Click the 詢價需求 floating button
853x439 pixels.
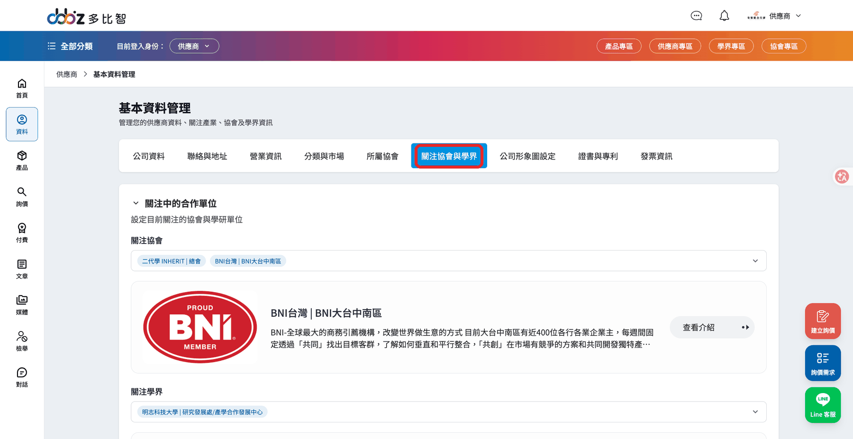pyautogui.click(x=823, y=363)
